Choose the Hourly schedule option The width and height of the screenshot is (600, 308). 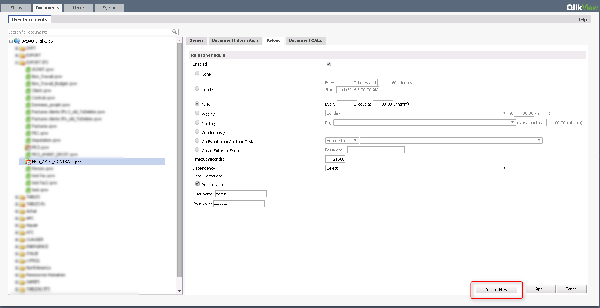point(197,89)
